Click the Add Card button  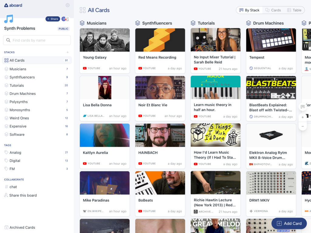tap(289, 224)
